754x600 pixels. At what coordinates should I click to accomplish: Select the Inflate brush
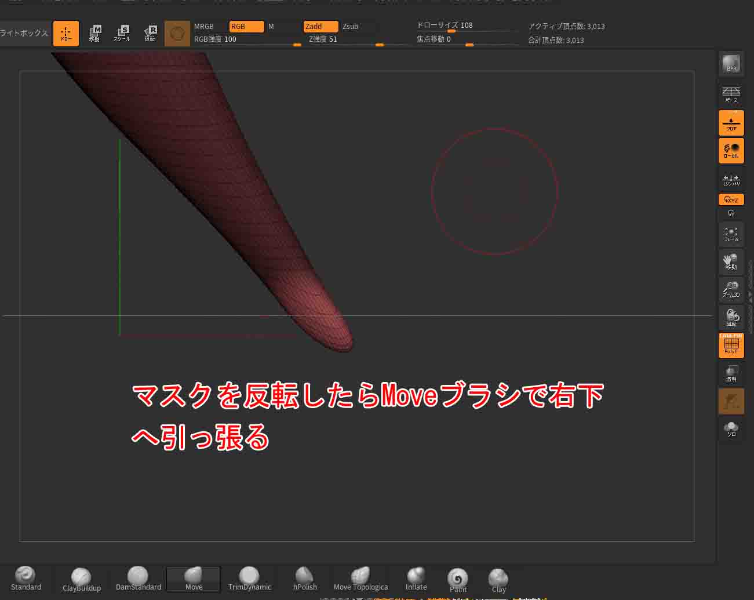(x=416, y=579)
